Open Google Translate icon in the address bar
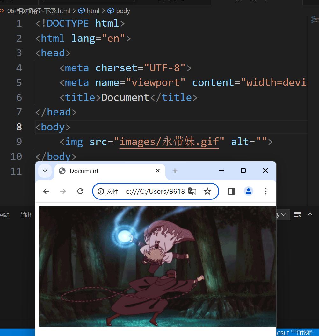 point(192,191)
